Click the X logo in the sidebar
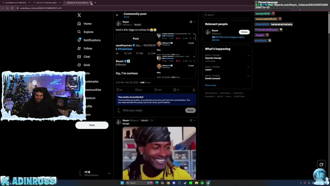330x186 pixels. click(x=79, y=15)
